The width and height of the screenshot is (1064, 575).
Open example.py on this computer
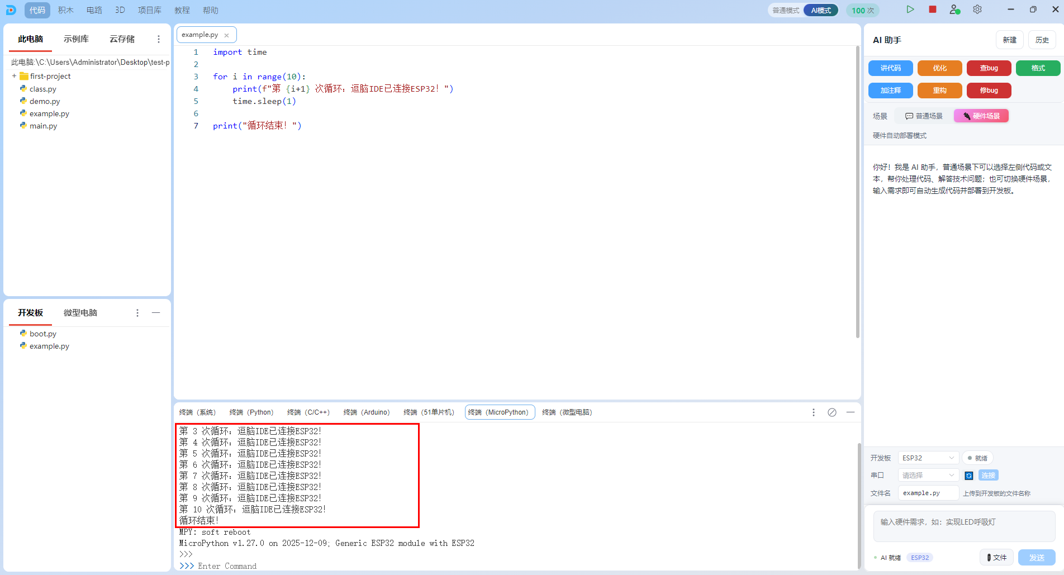coord(49,113)
